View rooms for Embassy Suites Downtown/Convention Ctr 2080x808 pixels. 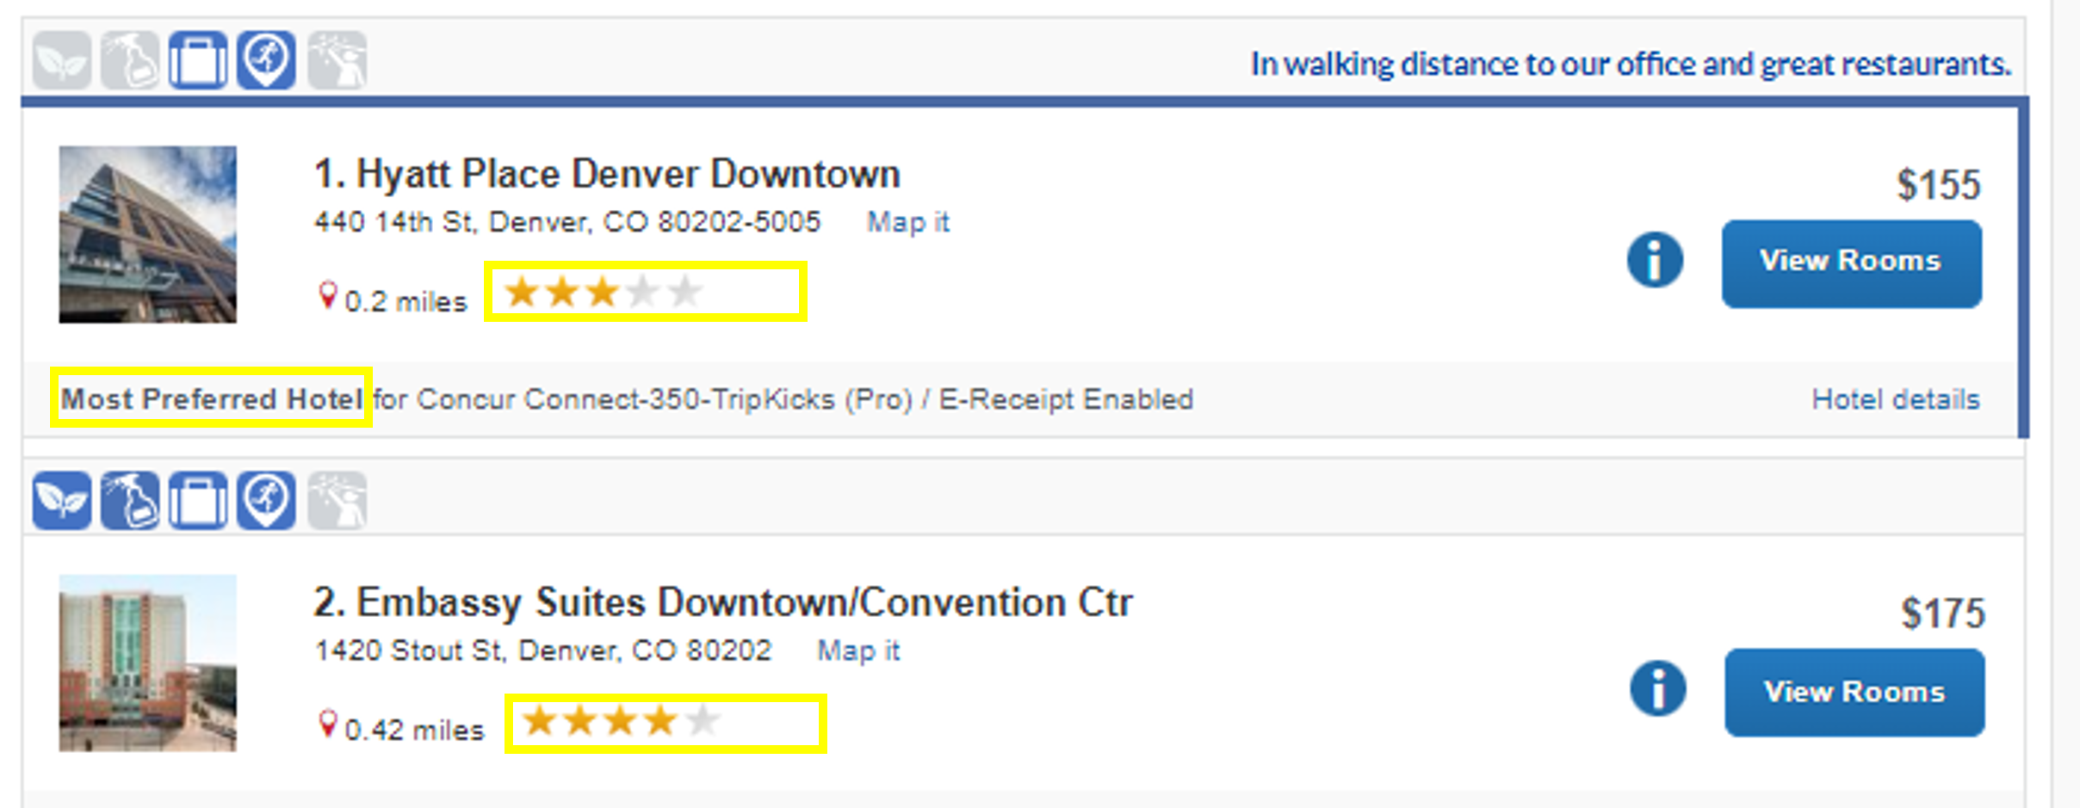pos(1854,692)
